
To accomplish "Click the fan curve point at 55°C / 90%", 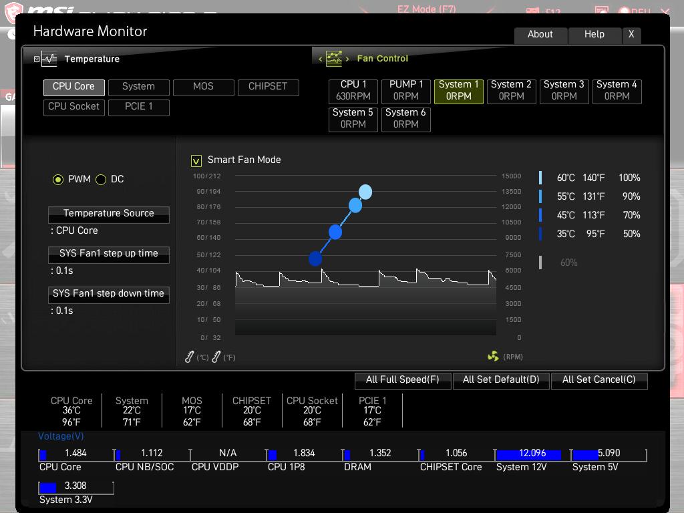I will [355, 205].
